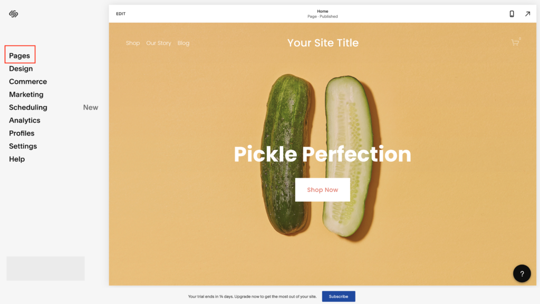
Task: Click the Squarespace logo icon
Action: click(x=13, y=14)
